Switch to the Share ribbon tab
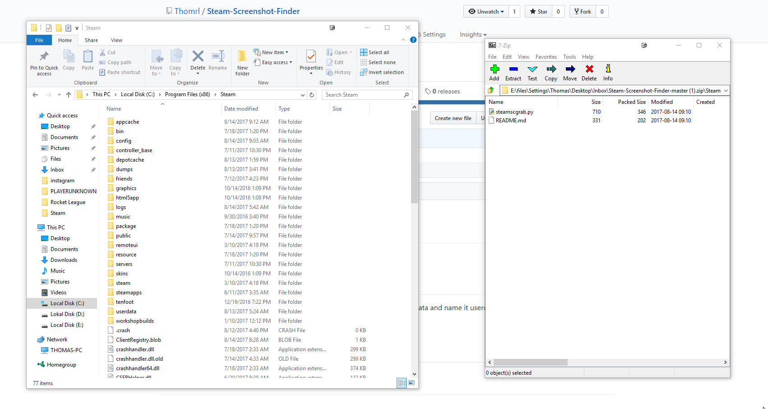768x409 pixels. point(91,40)
